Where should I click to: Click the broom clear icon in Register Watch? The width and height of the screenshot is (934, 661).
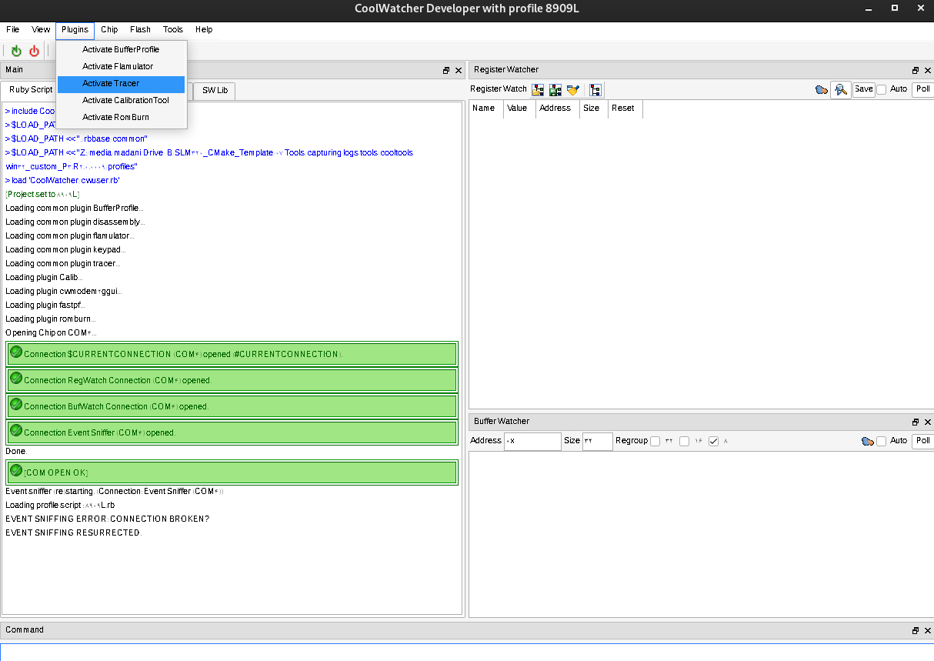[x=572, y=89]
